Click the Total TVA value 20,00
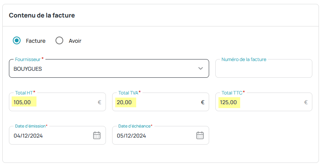Image resolution: width=324 pixels, height=166 pixels. pos(124,102)
